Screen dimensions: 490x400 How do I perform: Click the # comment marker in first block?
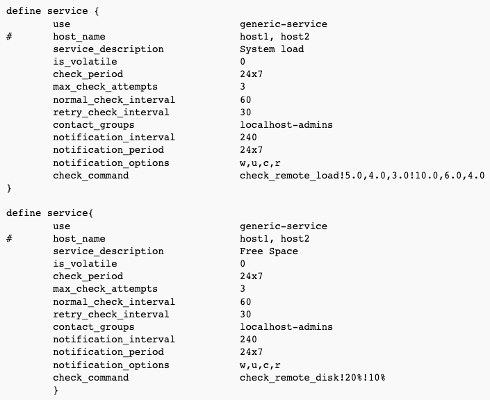pos(9,37)
